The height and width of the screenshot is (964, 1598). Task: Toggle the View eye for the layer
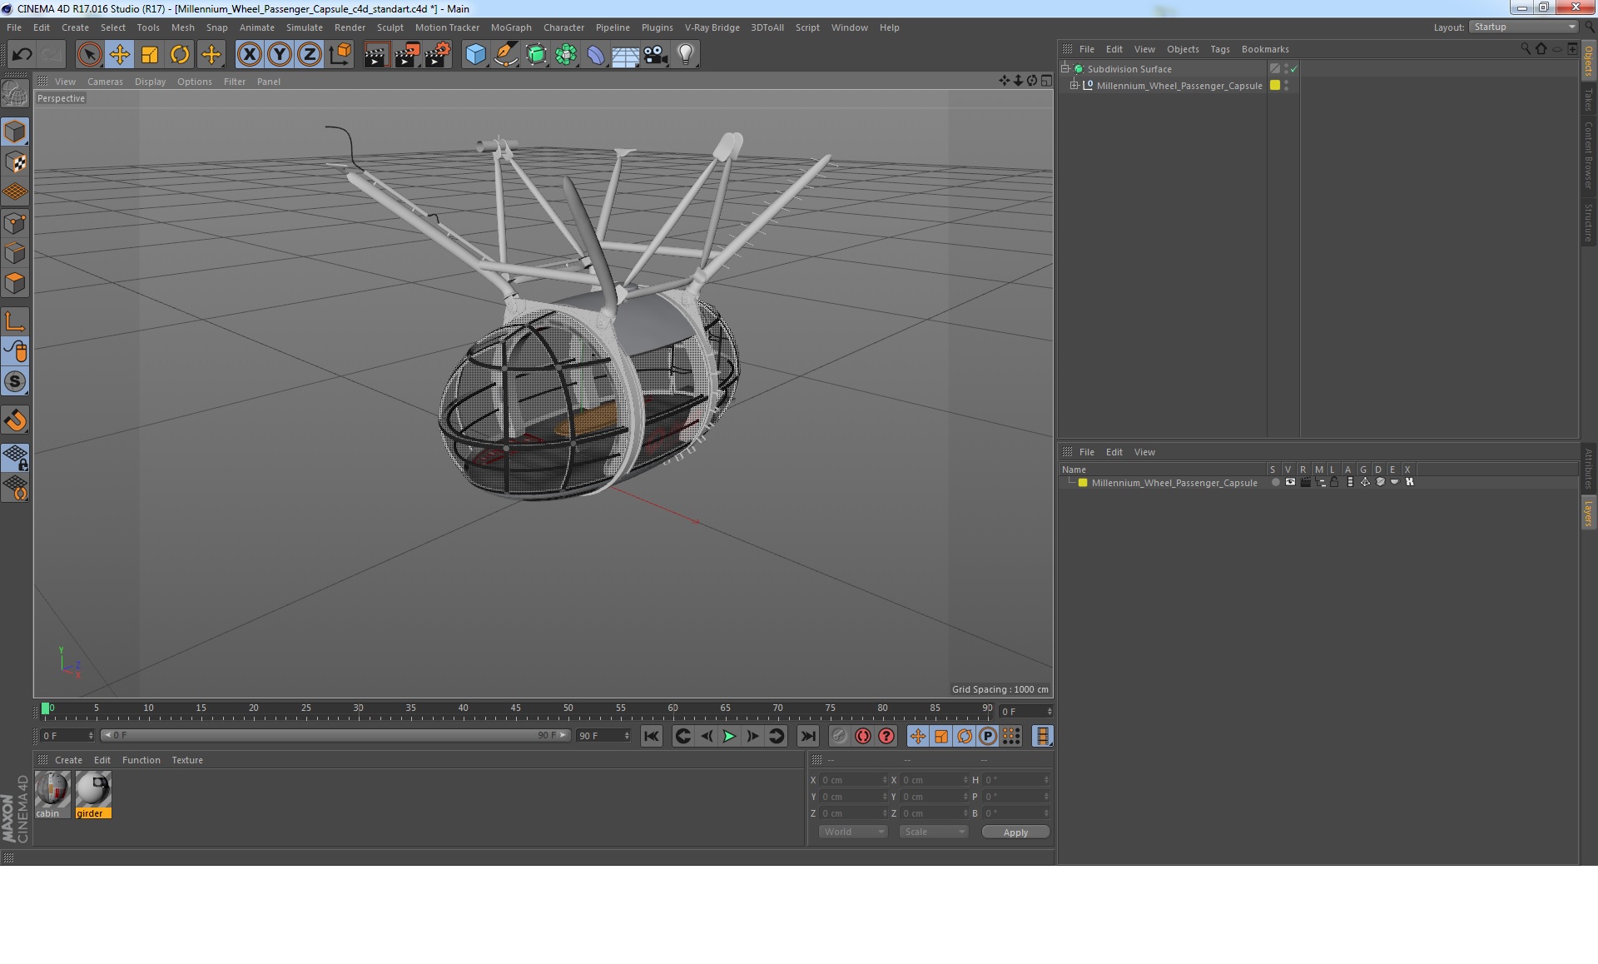pos(1290,483)
